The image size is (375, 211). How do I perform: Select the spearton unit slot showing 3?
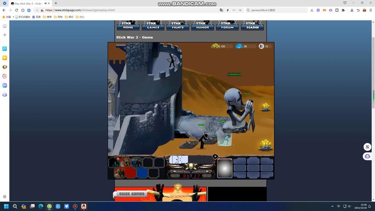coord(136,162)
